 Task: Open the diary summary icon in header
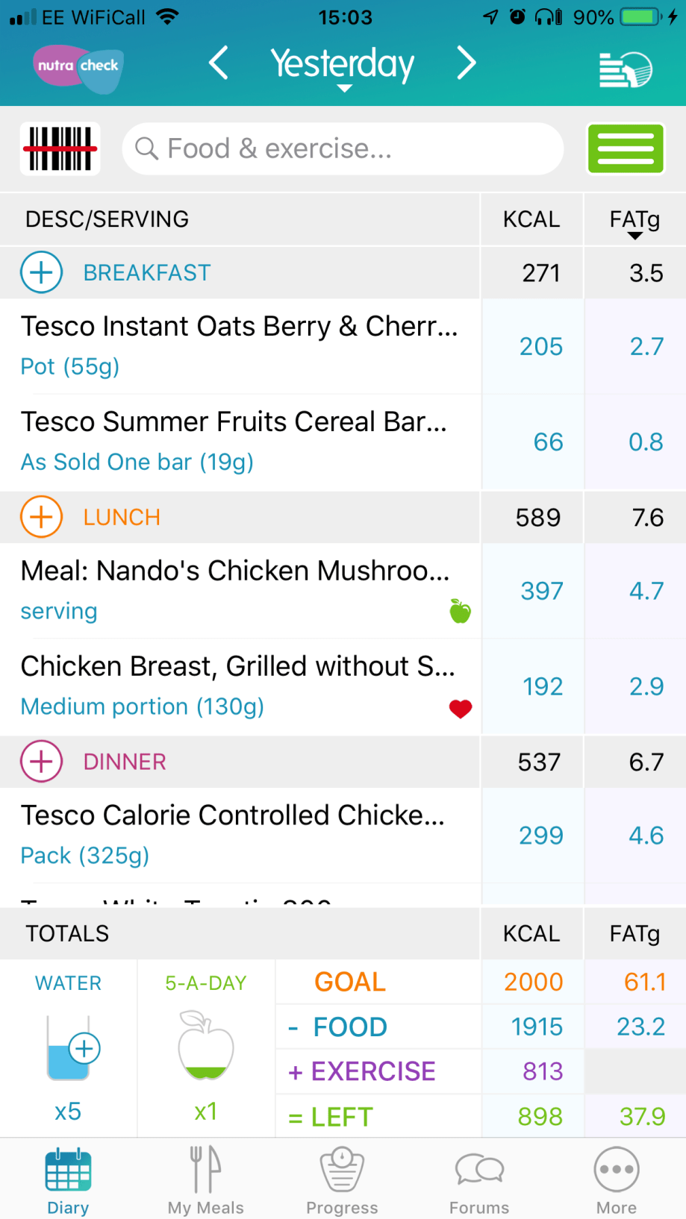[626, 69]
